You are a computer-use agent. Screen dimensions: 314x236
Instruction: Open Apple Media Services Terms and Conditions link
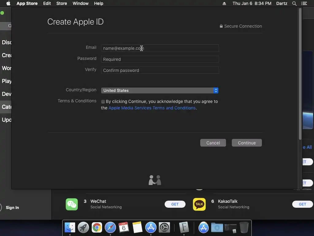[152, 108]
